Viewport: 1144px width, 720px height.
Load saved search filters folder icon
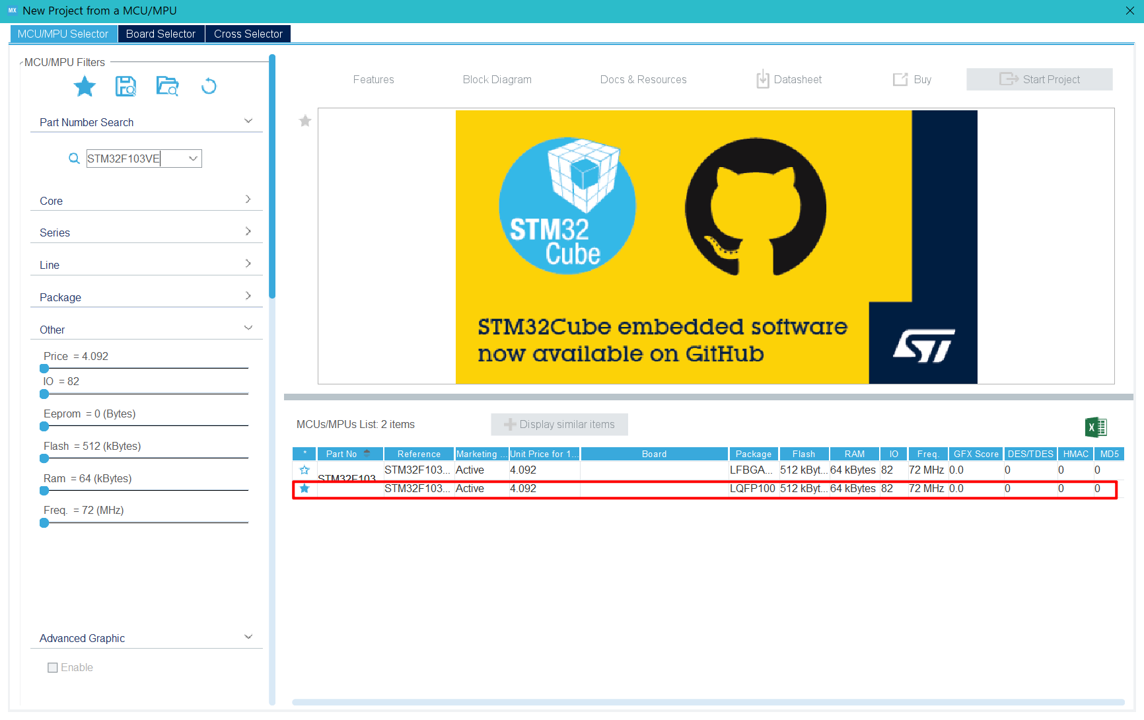click(x=167, y=87)
